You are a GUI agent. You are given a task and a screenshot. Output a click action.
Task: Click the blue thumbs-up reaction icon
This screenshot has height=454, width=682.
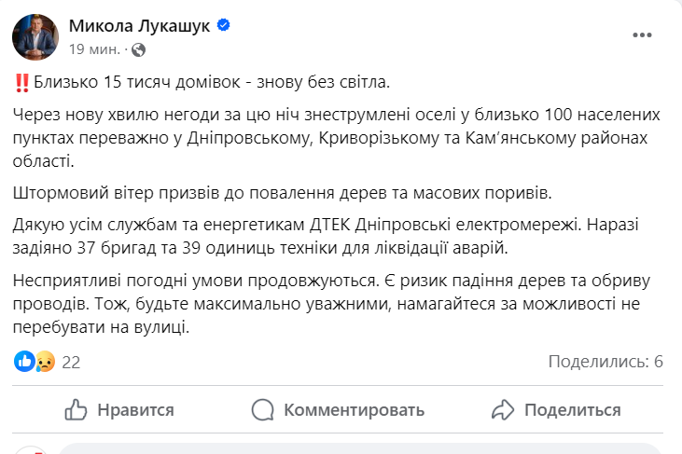point(23,362)
